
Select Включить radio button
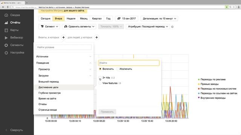pyautogui.click(x=100, y=69)
